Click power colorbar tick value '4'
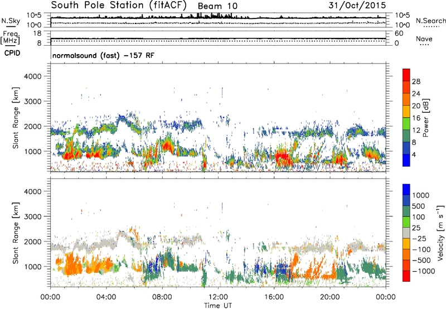Screen dimensions: 446x309 point(414,154)
